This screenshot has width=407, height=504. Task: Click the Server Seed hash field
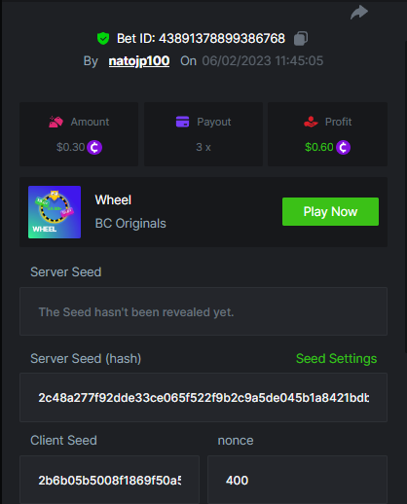point(203,397)
